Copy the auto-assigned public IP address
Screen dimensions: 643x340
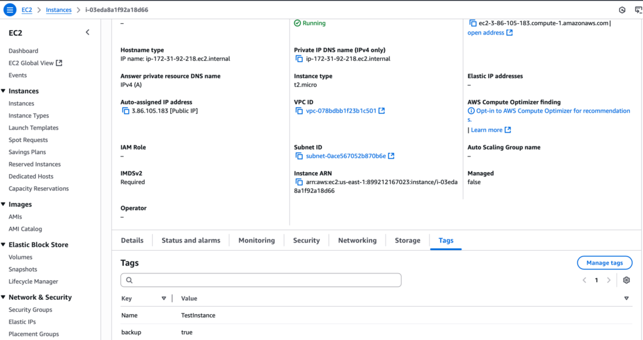coord(126,111)
